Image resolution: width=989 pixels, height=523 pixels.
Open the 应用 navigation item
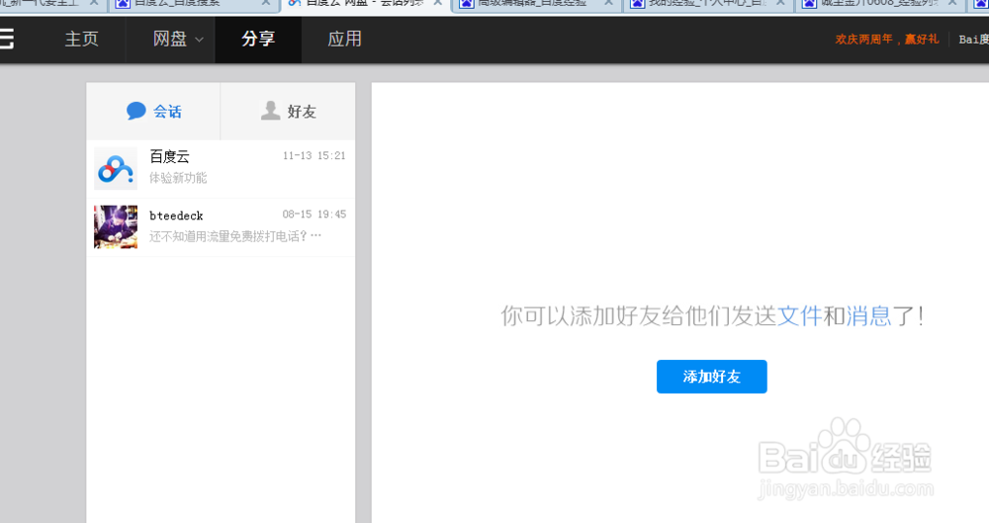pyautogui.click(x=344, y=40)
